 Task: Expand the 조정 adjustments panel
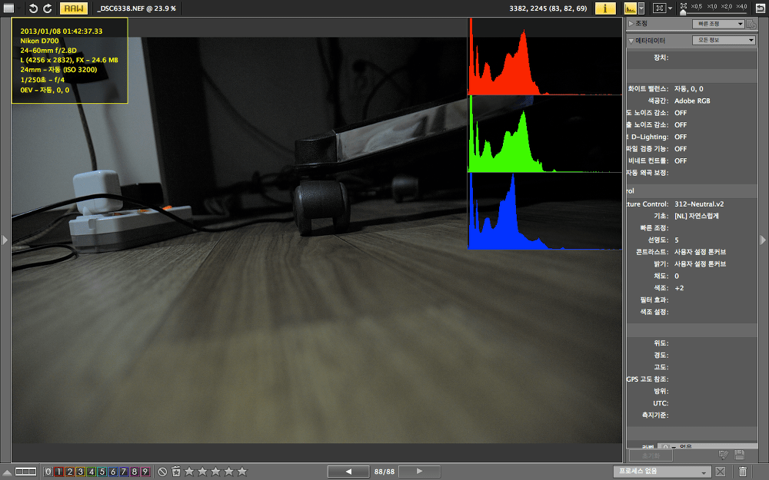pyautogui.click(x=631, y=24)
